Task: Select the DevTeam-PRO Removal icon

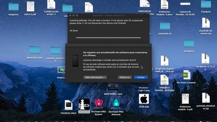Action: tap(116, 104)
